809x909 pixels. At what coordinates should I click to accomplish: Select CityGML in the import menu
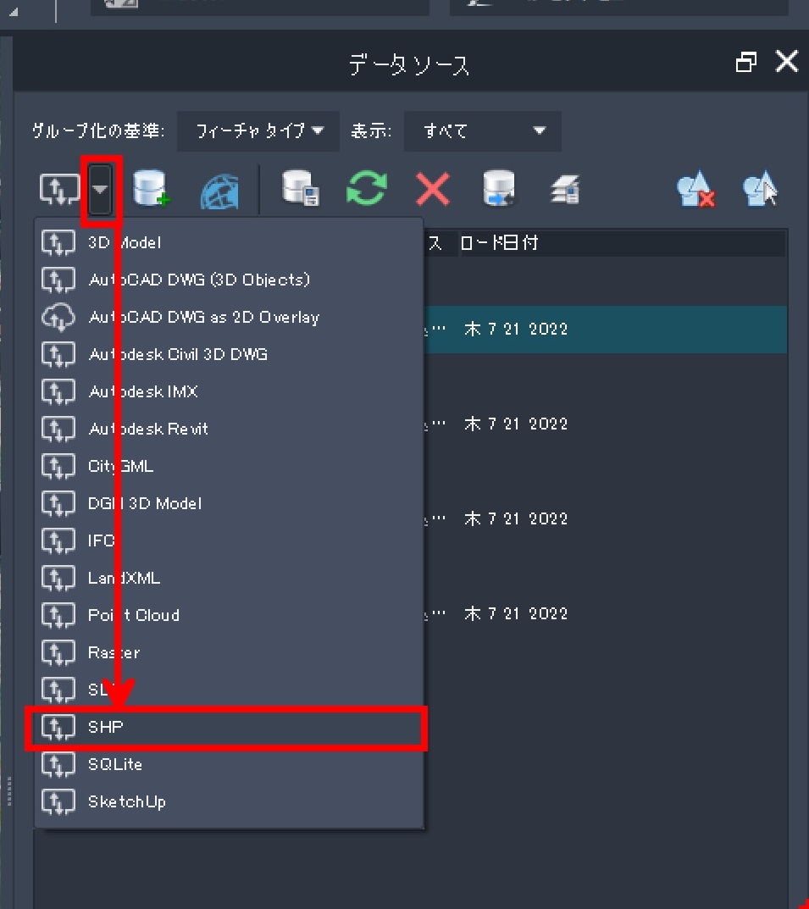[x=230, y=466]
